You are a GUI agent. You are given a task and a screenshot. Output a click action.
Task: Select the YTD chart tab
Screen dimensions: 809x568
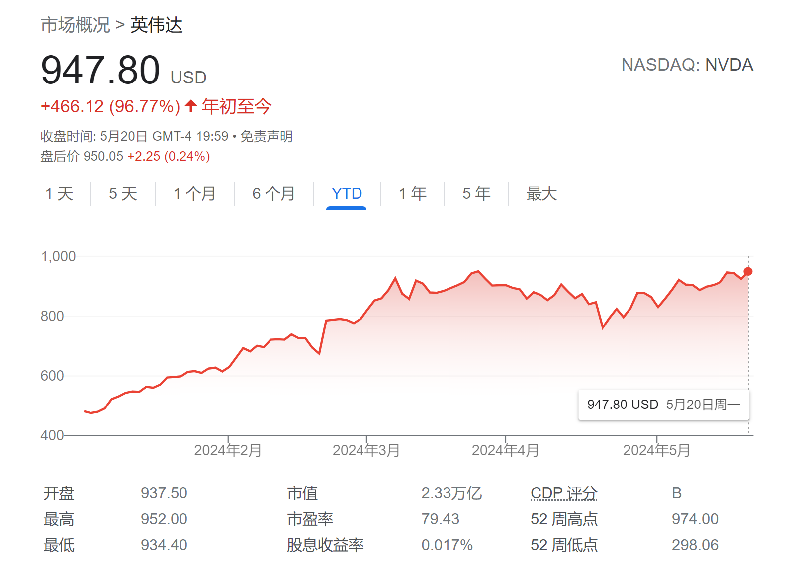tap(346, 194)
